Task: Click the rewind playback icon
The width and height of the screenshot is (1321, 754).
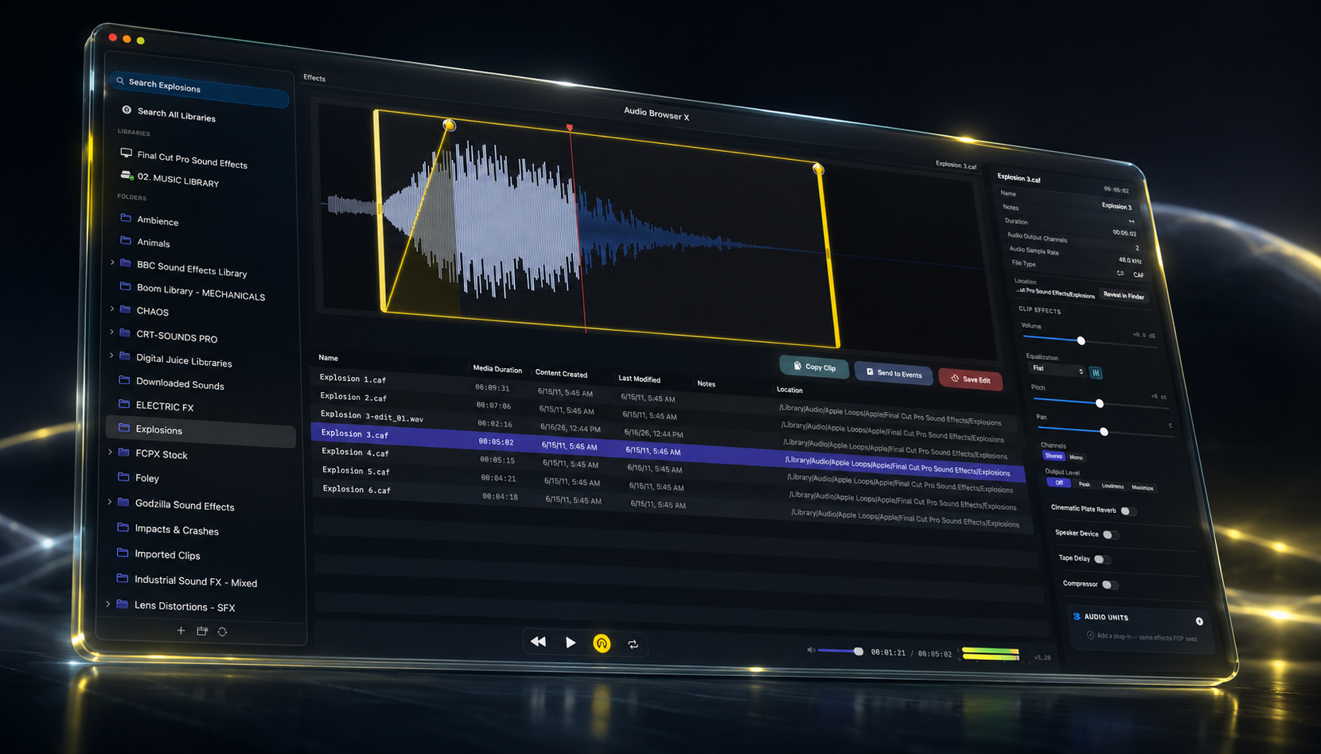Action: click(x=538, y=641)
